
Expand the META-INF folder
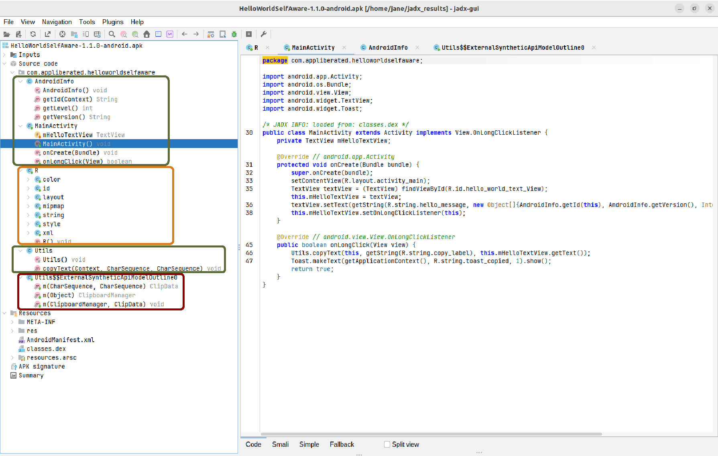[12, 322]
